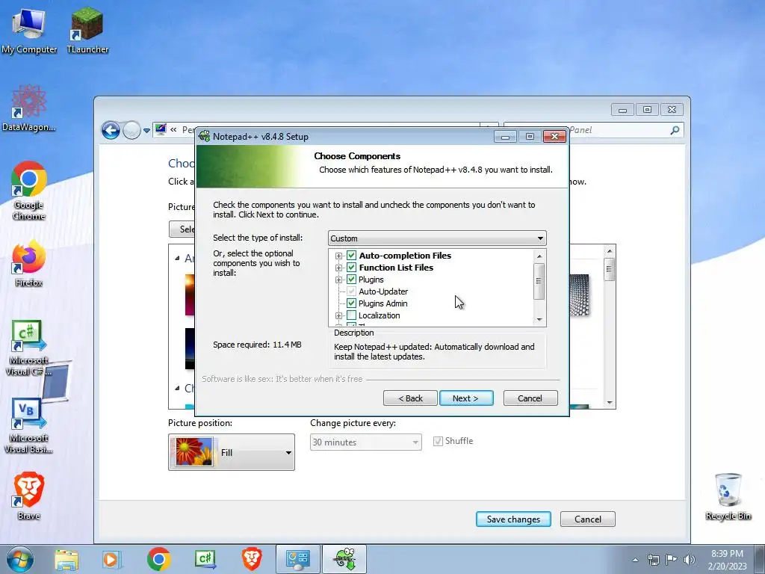Open Chrome from the taskbar

[x=158, y=559]
